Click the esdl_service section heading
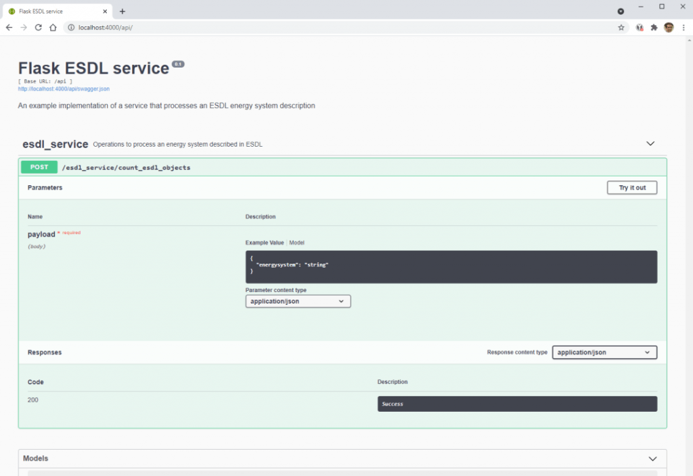 click(55, 144)
